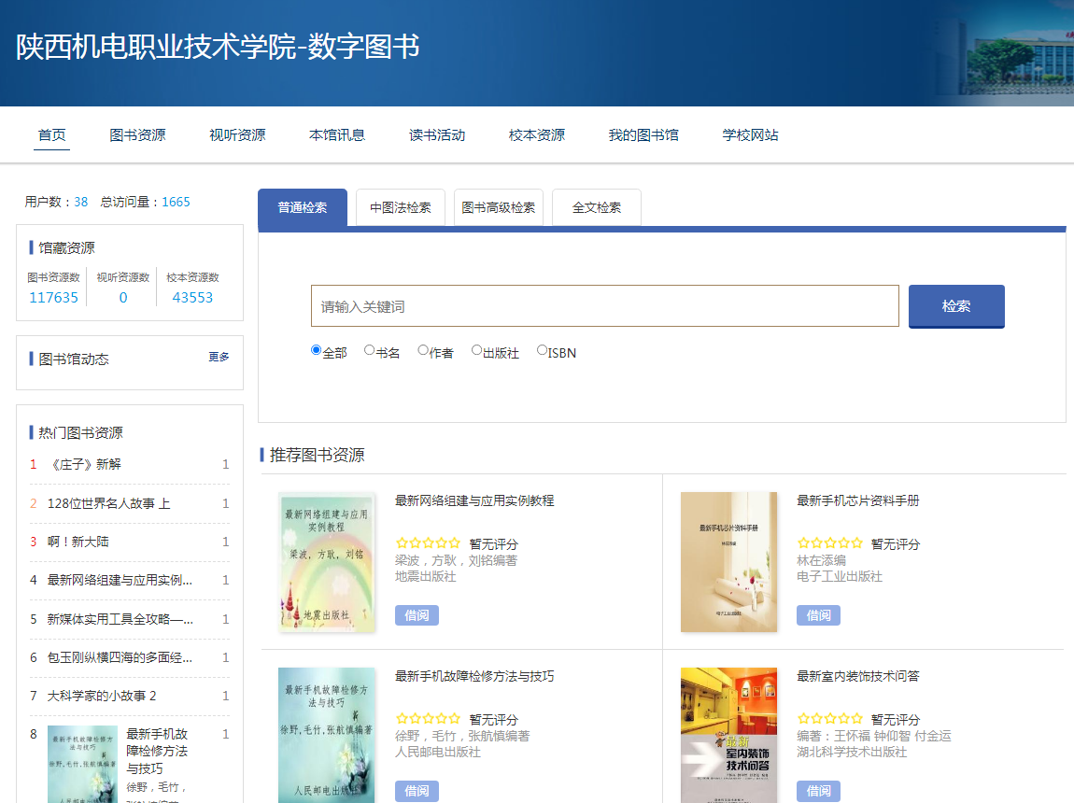The height and width of the screenshot is (803, 1074).
Task: Select the 书名 radio option
Action: (370, 350)
